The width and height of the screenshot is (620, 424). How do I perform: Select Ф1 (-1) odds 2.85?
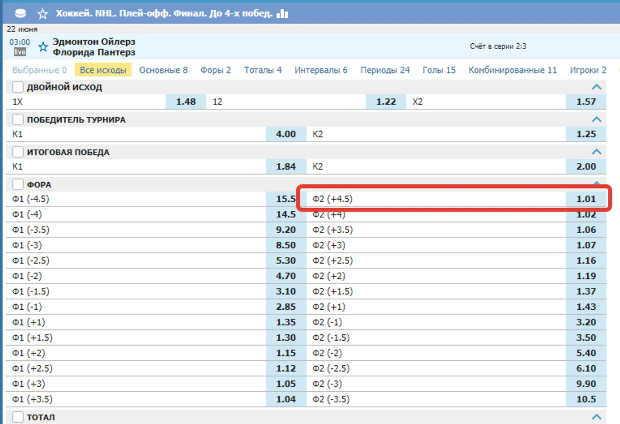tap(286, 307)
